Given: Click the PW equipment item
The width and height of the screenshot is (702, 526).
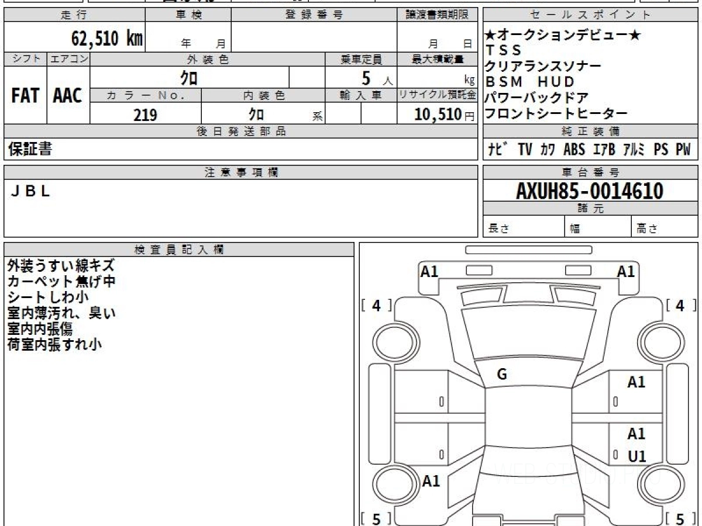Looking at the screenshot, I should tap(683, 150).
